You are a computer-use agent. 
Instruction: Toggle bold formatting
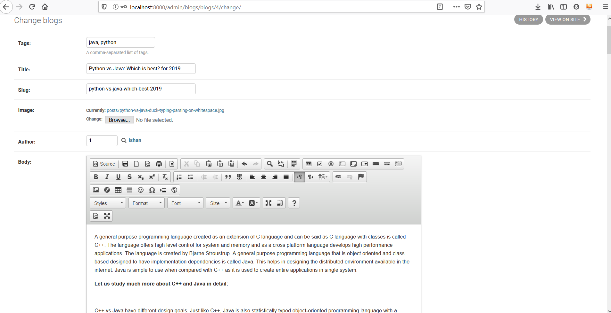(x=96, y=177)
